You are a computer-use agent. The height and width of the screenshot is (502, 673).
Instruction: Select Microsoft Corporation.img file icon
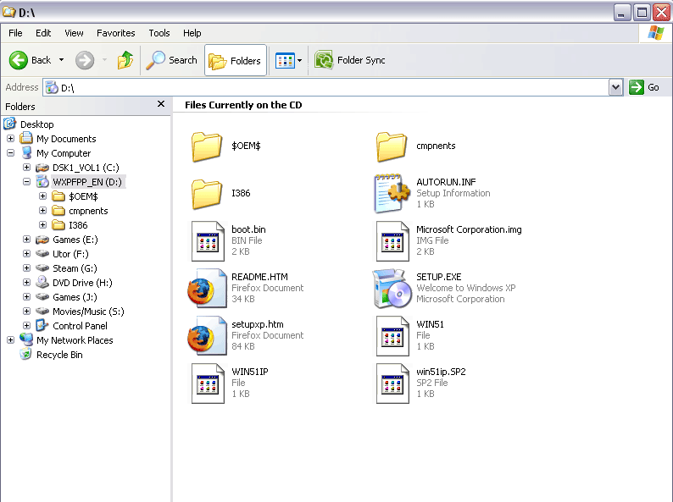(x=392, y=241)
